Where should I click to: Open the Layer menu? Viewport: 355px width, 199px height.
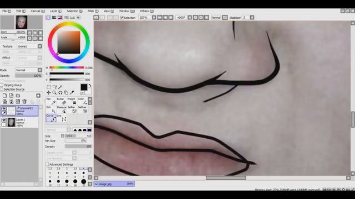point(55,11)
